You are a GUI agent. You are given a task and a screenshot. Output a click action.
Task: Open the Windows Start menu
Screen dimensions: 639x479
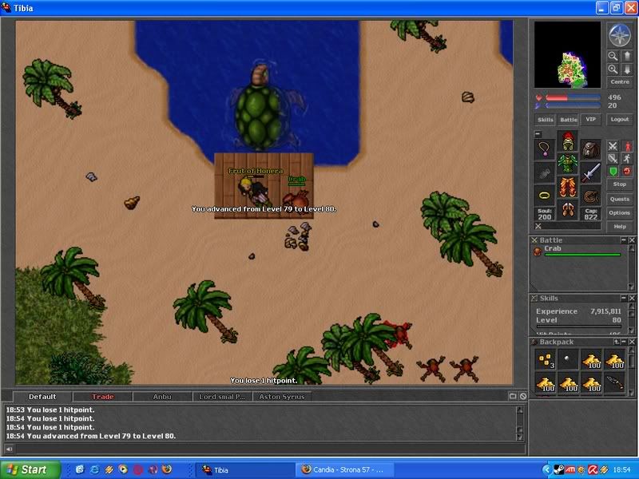click(30, 469)
